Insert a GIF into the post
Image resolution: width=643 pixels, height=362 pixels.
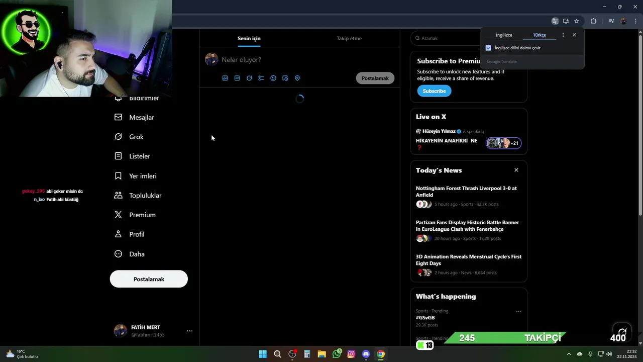pyautogui.click(x=237, y=78)
